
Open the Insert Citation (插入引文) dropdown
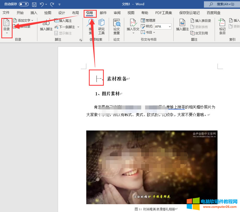[133, 27]
